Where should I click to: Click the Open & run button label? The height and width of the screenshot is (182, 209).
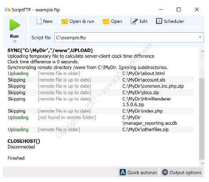82,22
